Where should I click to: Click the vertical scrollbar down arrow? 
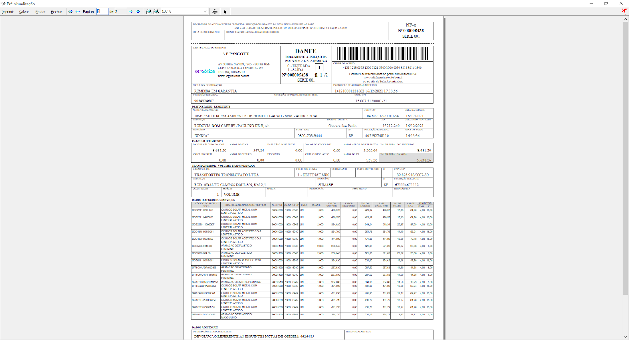tap(625, 337)
